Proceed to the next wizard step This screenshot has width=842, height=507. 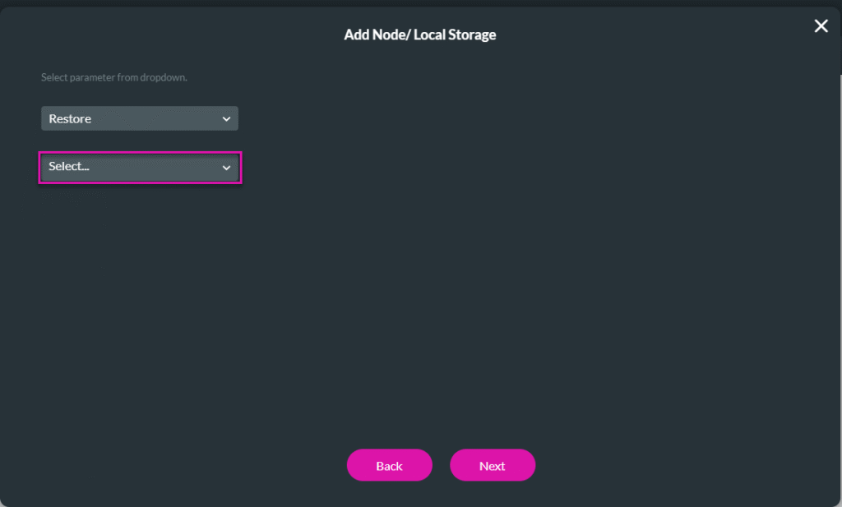pos(492,465)
